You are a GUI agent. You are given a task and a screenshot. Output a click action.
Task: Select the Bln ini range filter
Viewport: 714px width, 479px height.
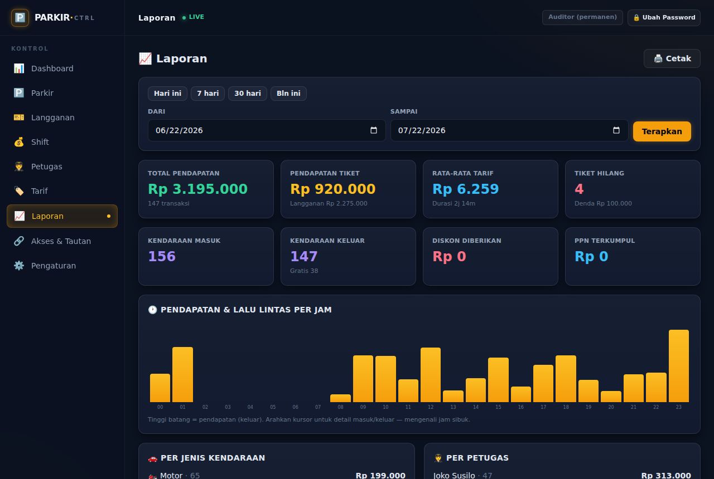coord(288,94)
